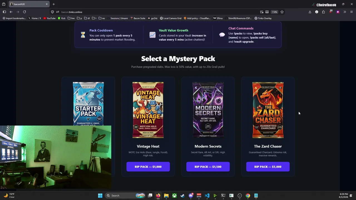Bookmark this page with the star
The height and width of the screenshot is (200, 356).
coord(282,12)
